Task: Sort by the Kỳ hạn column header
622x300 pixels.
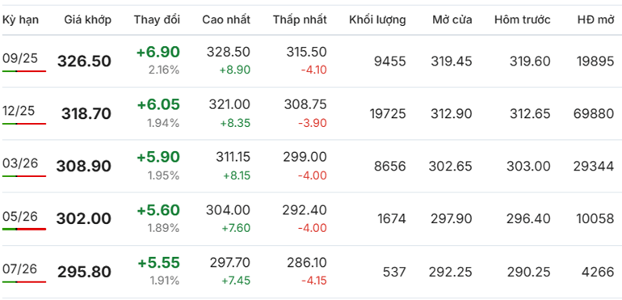Action: coord(21,20)
